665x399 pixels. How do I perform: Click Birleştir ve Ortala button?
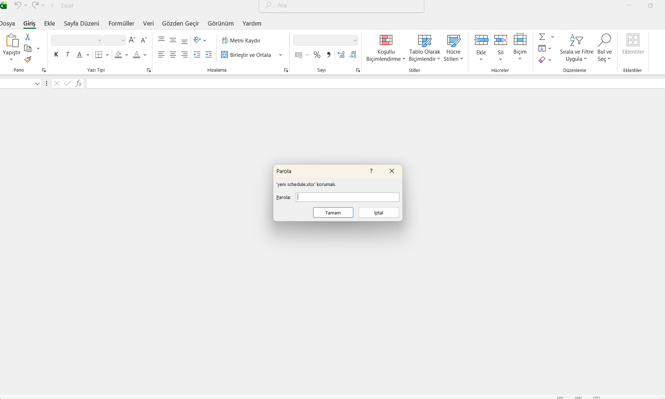246,55
